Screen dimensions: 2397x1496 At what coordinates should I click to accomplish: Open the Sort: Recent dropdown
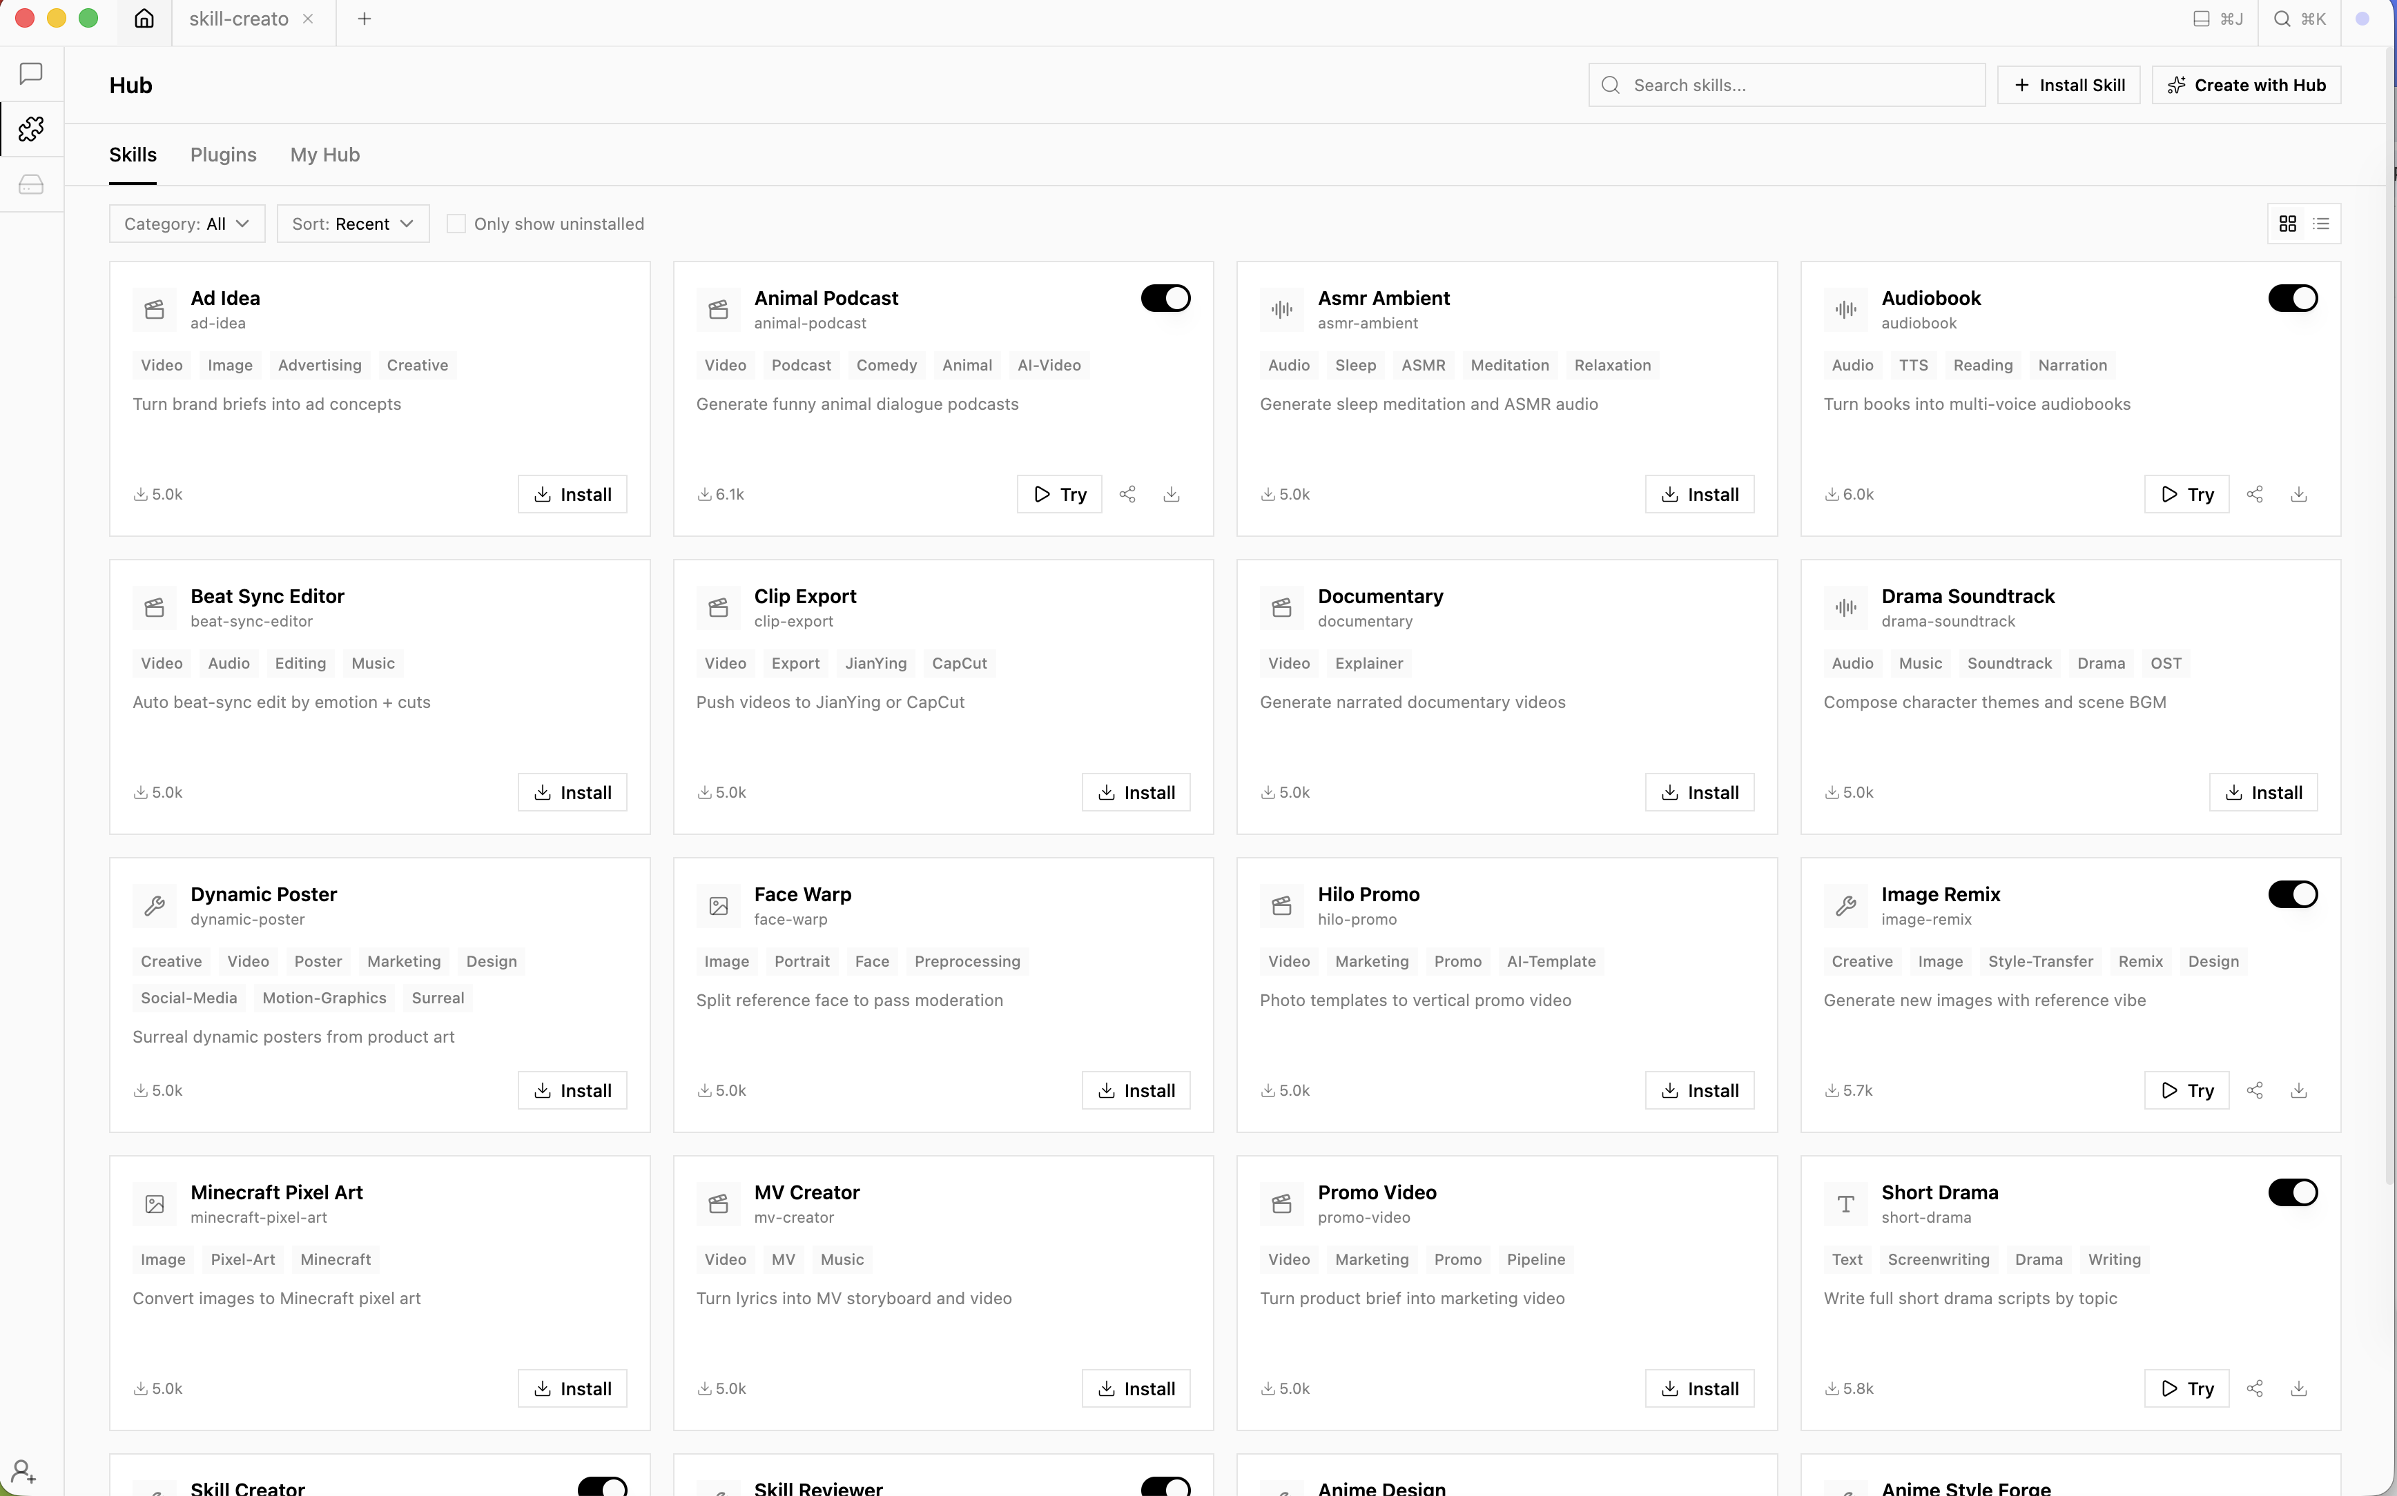pyautogui.click(x=353, y=224)
